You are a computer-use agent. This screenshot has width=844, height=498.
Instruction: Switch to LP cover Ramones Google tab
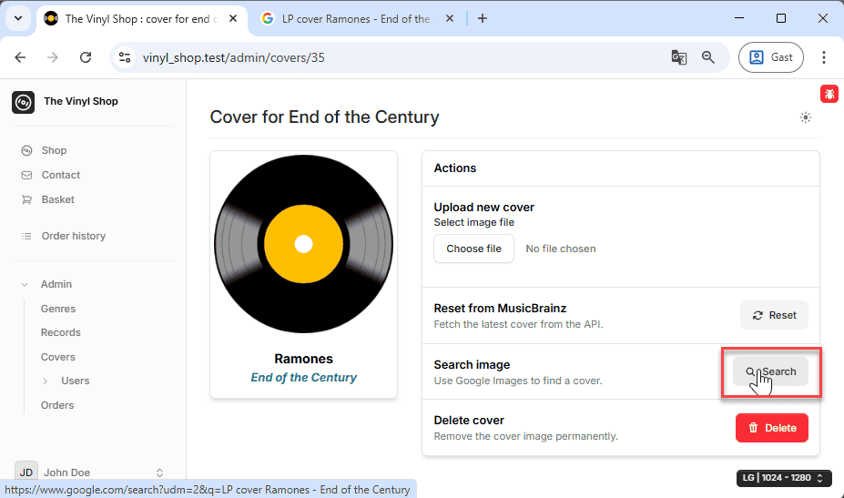click(x=357, y=19)
